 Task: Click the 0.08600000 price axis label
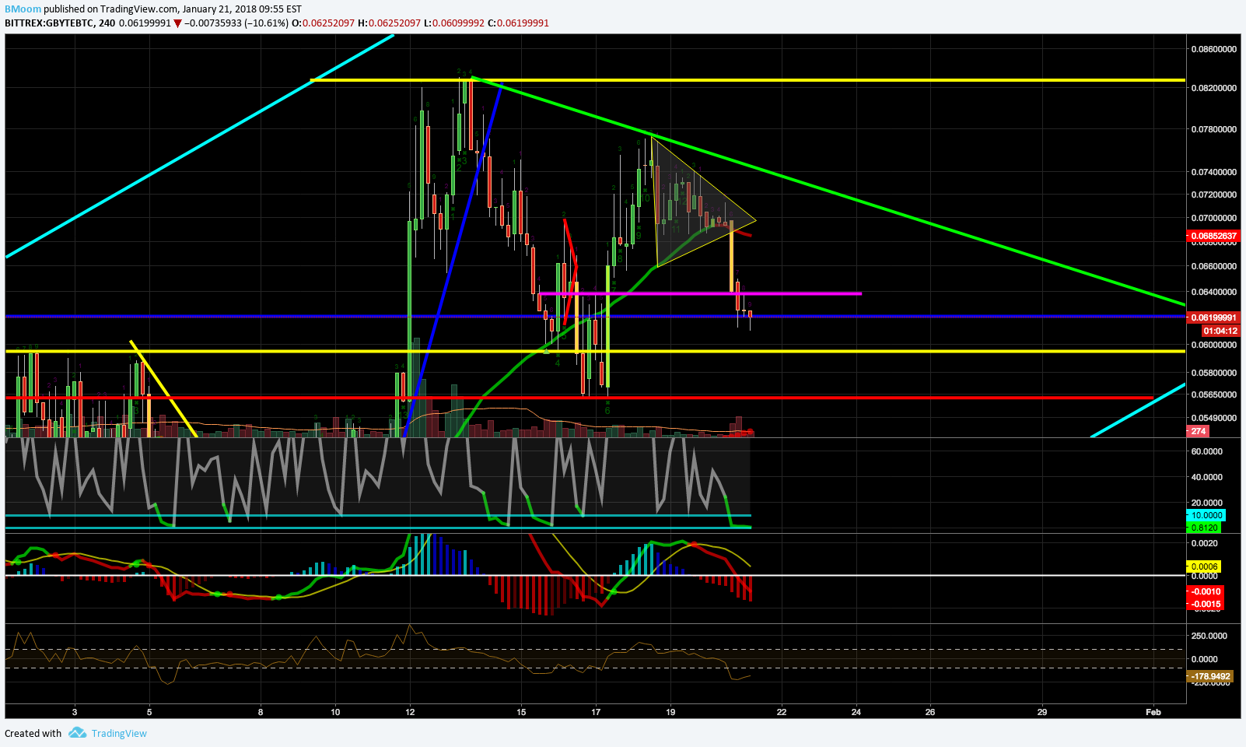click(x=1214, y=49)
